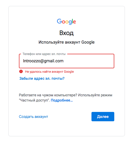Click the 'Вход' heading
This screenshot has height=141, width=135.
[x=67, y=33]
